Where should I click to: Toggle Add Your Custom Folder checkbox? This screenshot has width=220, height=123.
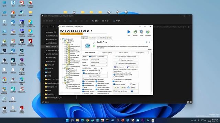tap(84, 73)
